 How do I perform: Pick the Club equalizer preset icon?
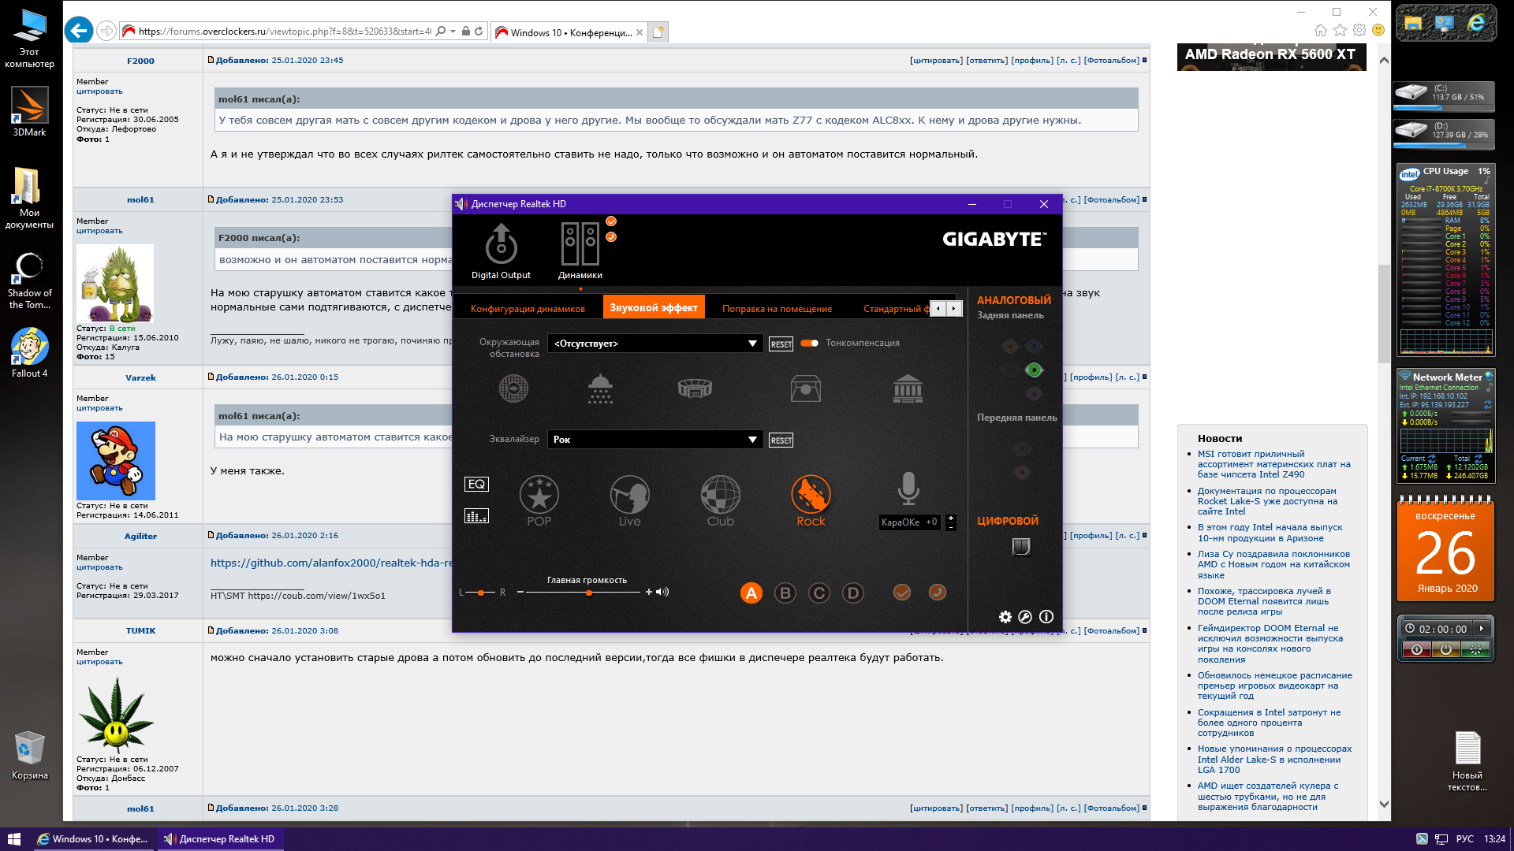click(x=720, y=495)
